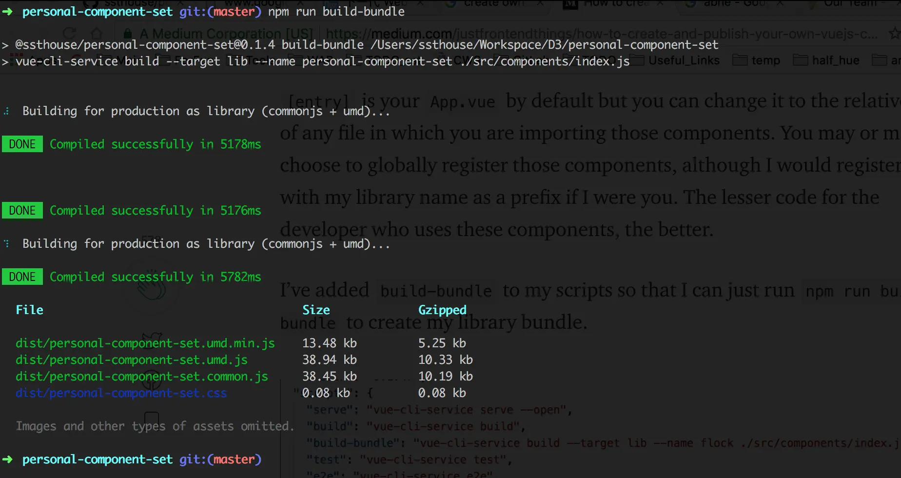This screenshot has height=478, width=901.
Task: Click 'dist/personal-component-set.umd.min.js' file name
Action: tap(145, 343)
